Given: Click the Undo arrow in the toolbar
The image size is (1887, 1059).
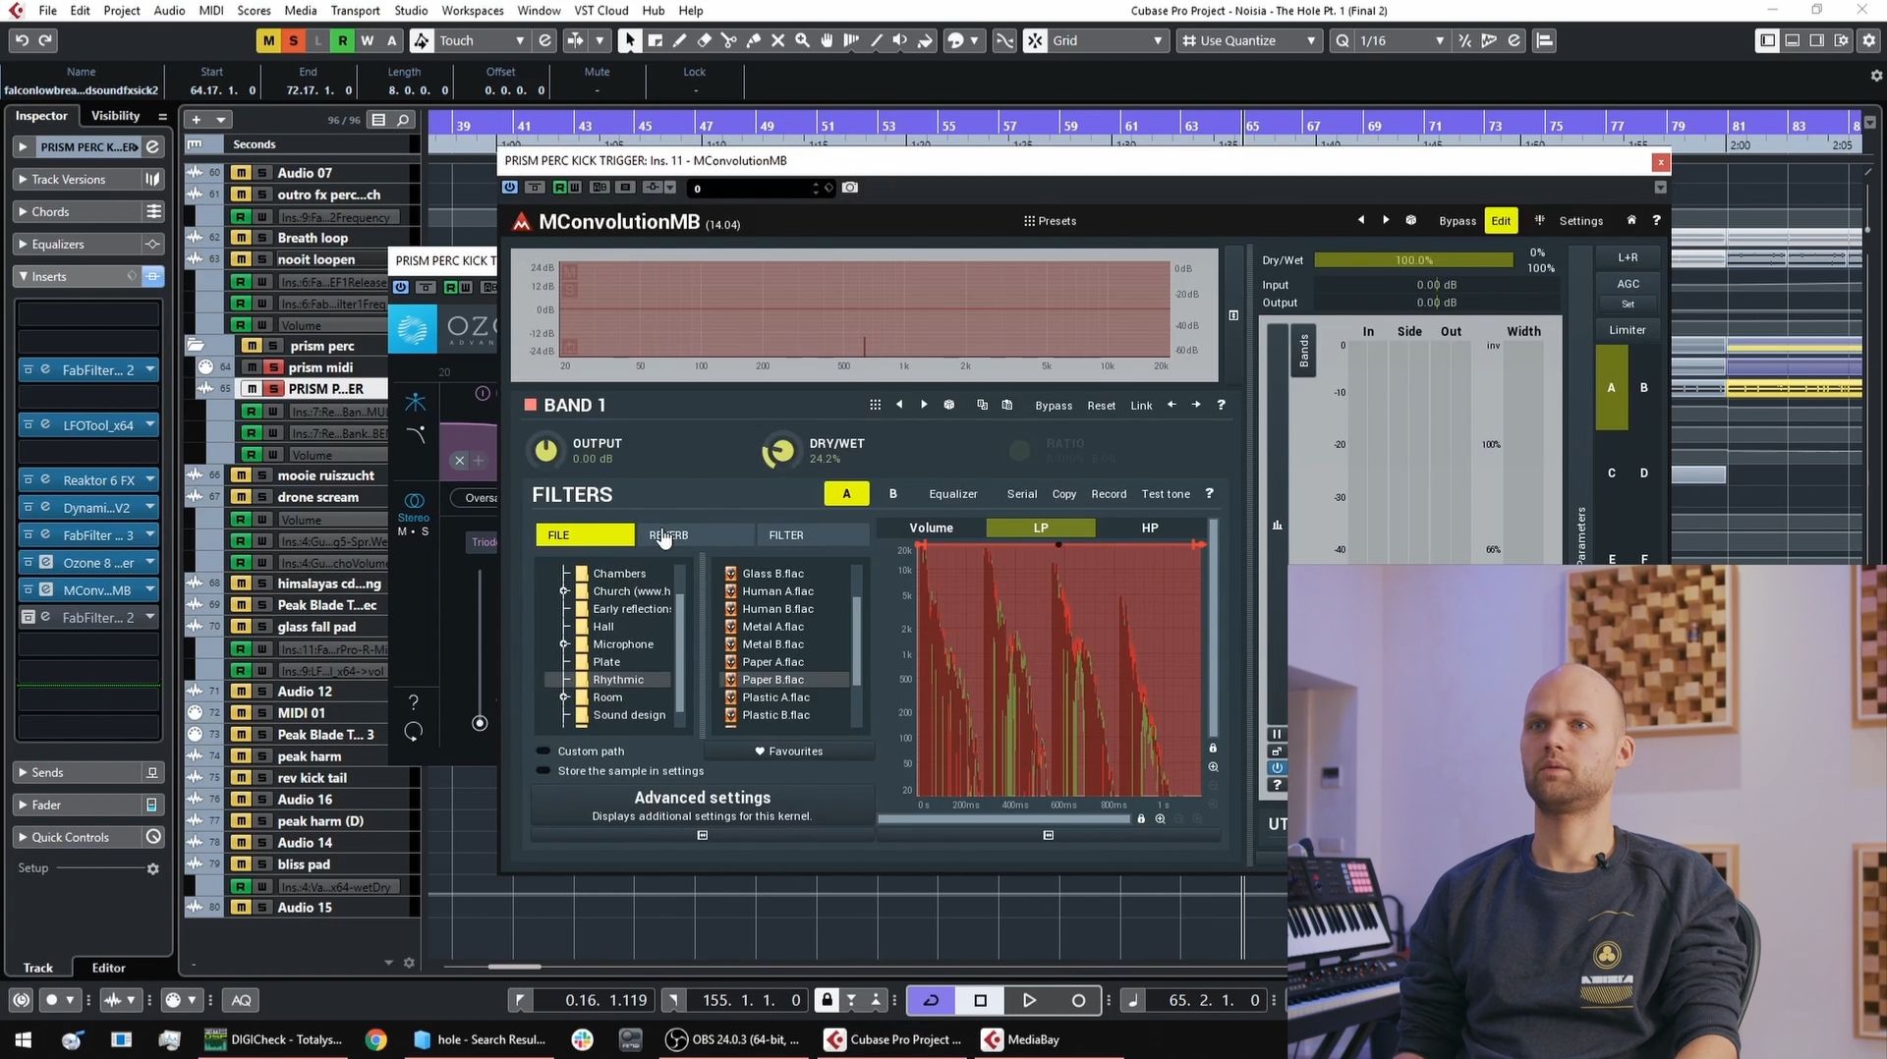Looking at the screenshot, I should [22, 40].
